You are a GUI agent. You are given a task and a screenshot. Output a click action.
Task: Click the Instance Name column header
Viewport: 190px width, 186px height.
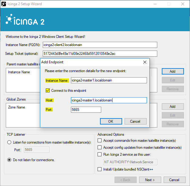coord(19,72)
